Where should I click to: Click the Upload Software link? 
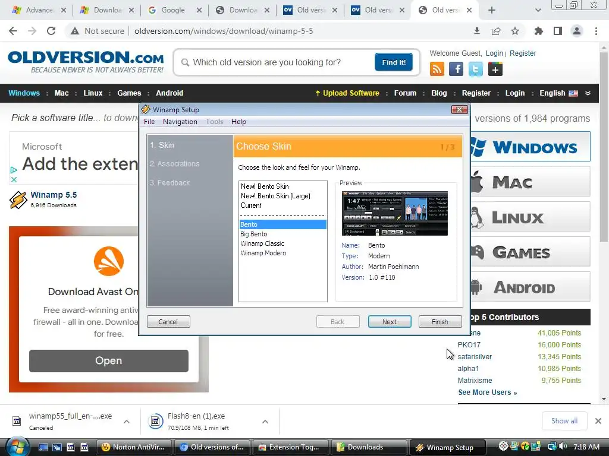coord(347,93)
